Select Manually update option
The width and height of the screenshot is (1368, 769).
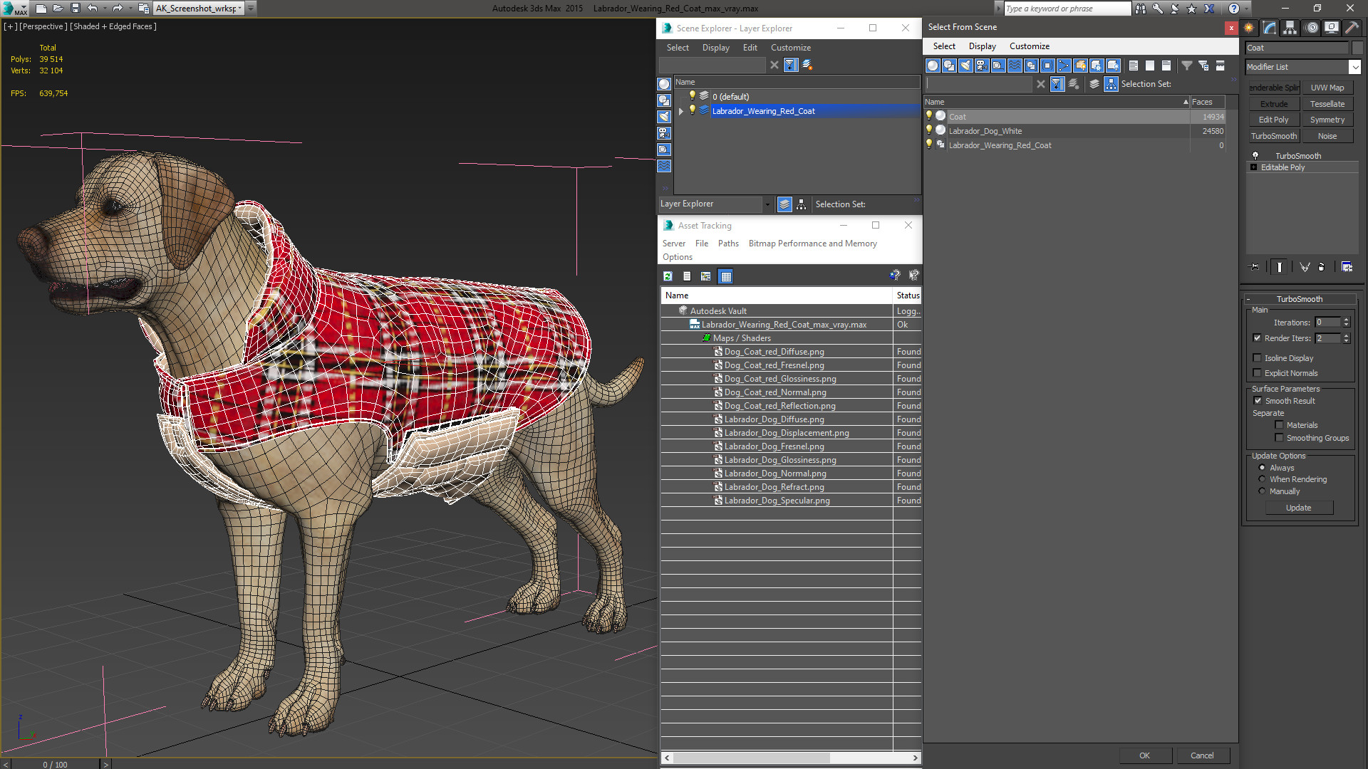click(x=1263, y=491)
